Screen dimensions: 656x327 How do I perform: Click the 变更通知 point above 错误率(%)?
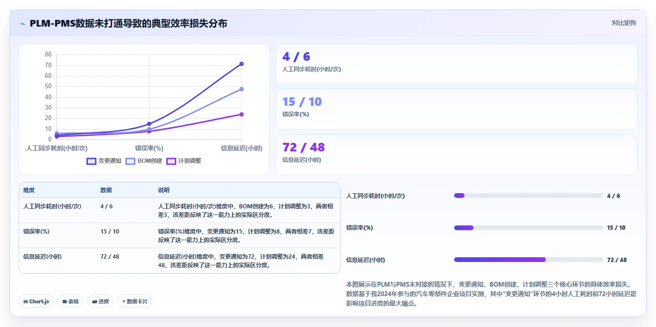[x=149, y=124]
